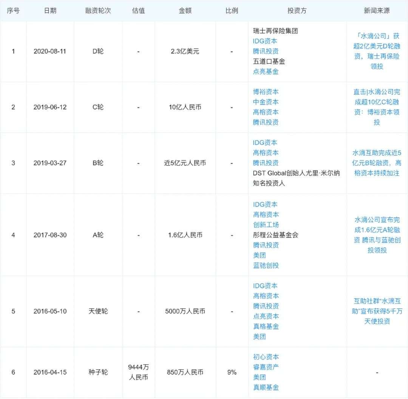Select the amount 10亿人民币
The width and height of the screenshot is (408, 399).
point(185,107)
